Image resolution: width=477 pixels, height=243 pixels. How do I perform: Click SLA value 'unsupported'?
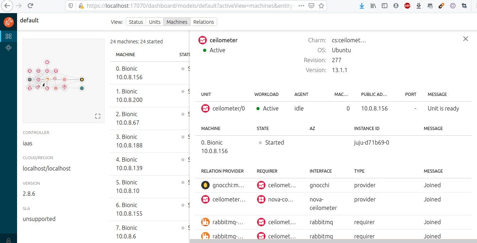(39, 219)
